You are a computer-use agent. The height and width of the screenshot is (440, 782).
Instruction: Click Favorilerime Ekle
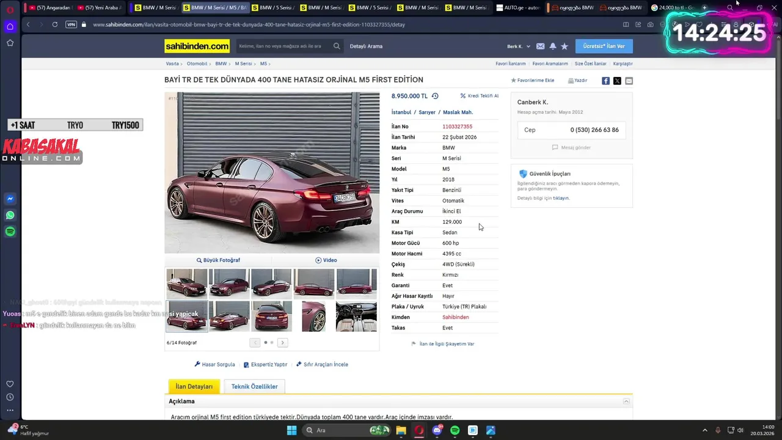tap(533, 81)
